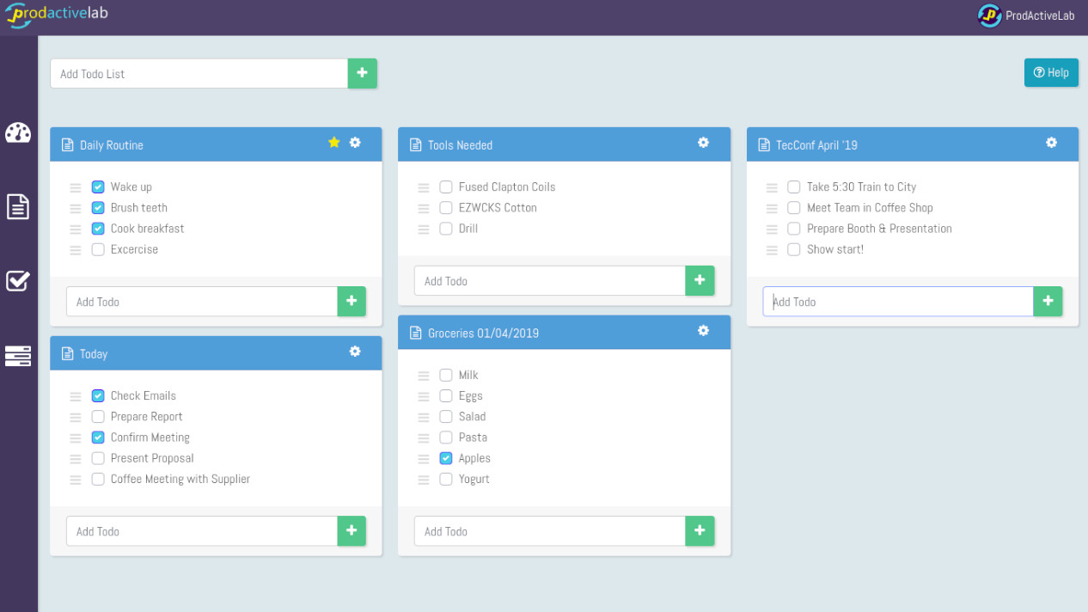Check the Yogurt todo

click(446, 479)
